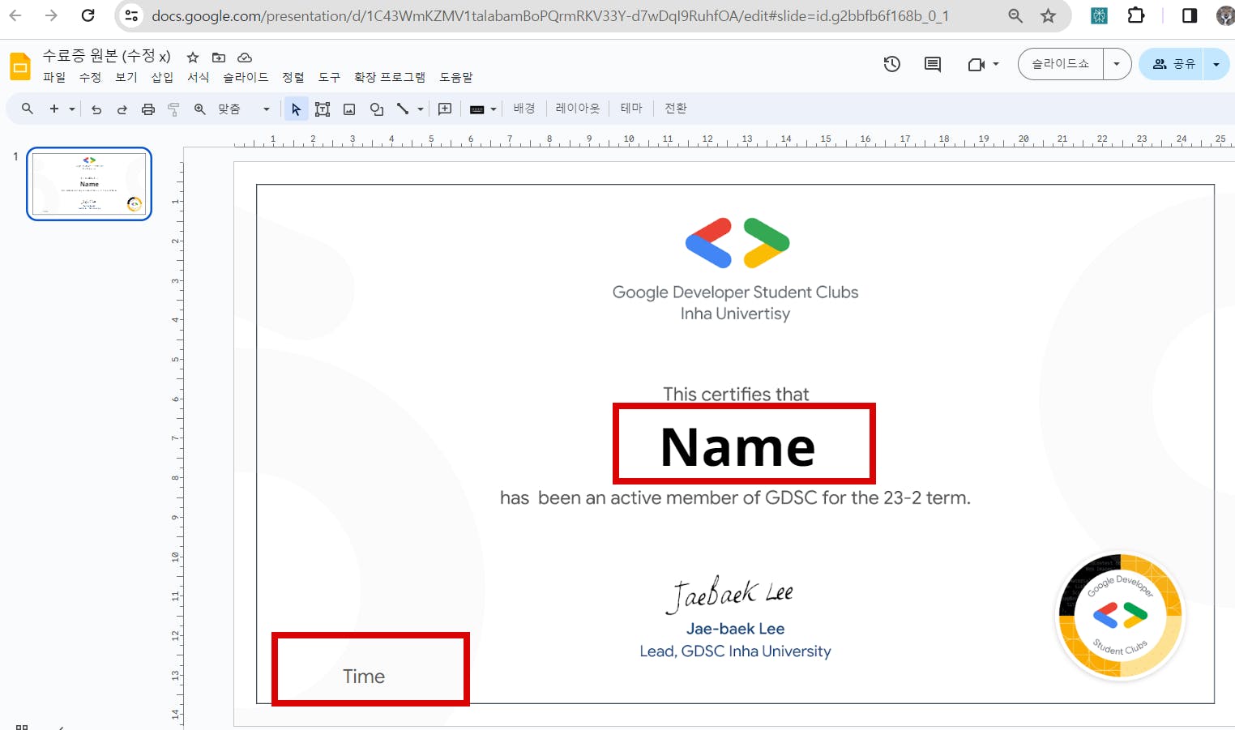Undo the last action
This screenshot has width=1235, height=730.
pyautogui.click(x=96, y=109)
